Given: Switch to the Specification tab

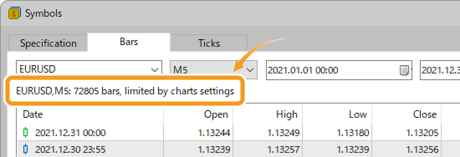Looking at the screenshot, I should pyautogui.click(x=48, y=43).
